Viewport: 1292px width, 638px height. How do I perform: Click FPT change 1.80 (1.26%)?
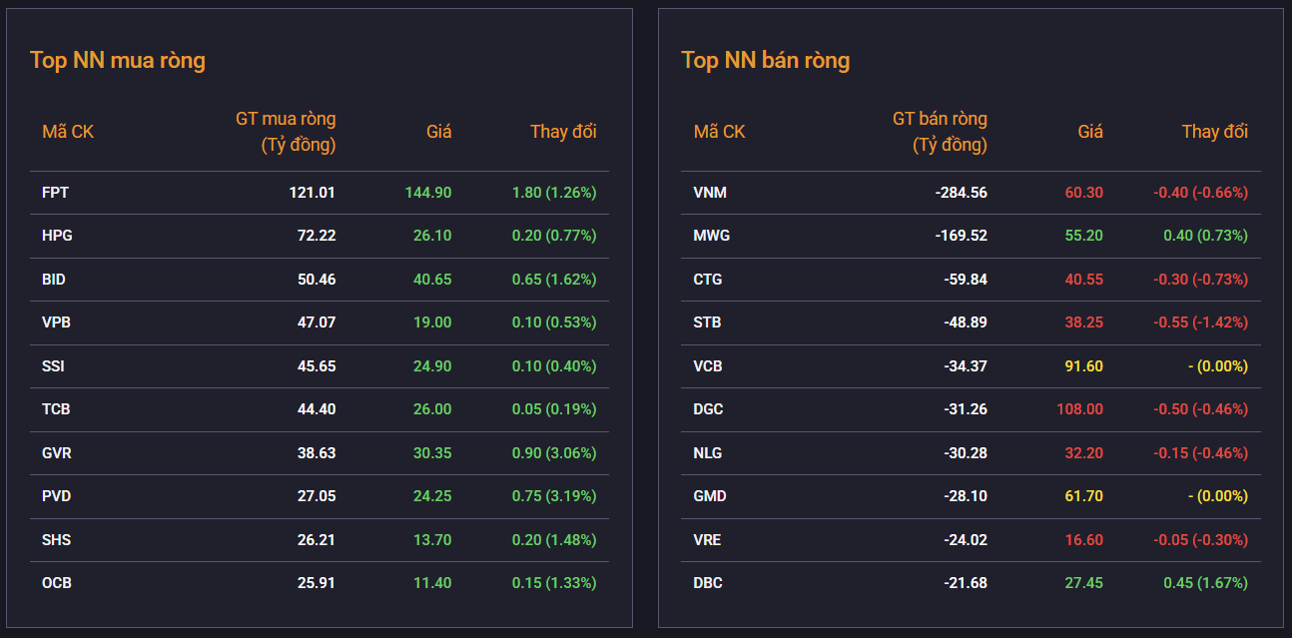click(554, 193)
